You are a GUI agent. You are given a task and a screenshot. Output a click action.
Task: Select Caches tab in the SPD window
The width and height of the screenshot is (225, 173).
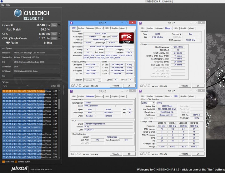[x=150, y=96]
